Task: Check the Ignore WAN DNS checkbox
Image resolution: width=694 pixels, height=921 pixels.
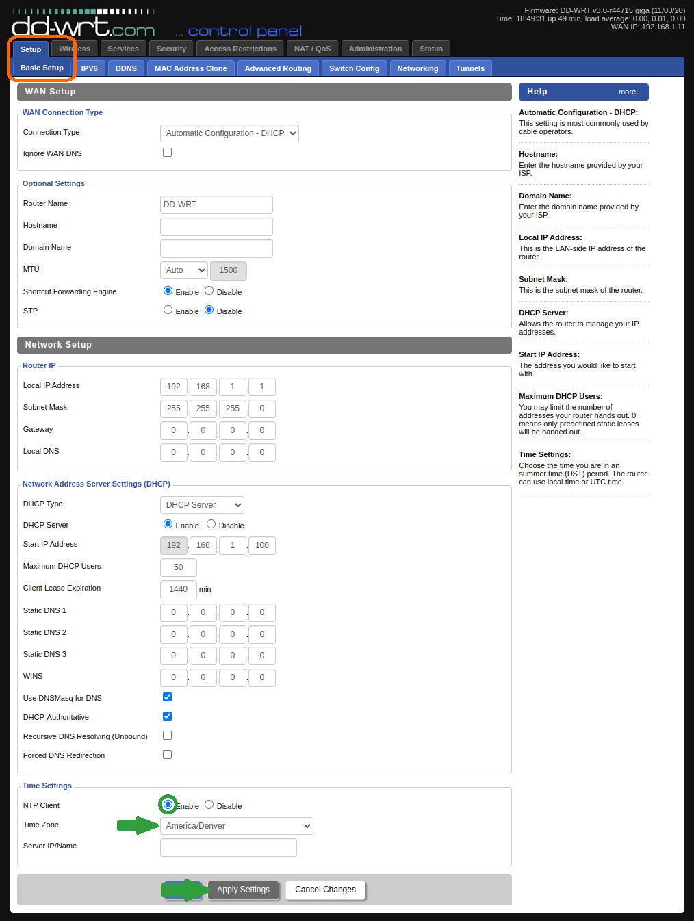Action: point(167,153)
